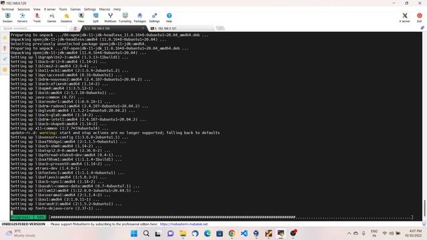Open the Chat icon in the taskbar
Image resolution: width=427 pixels, height=240 pixels.
[x=171, y=233]
